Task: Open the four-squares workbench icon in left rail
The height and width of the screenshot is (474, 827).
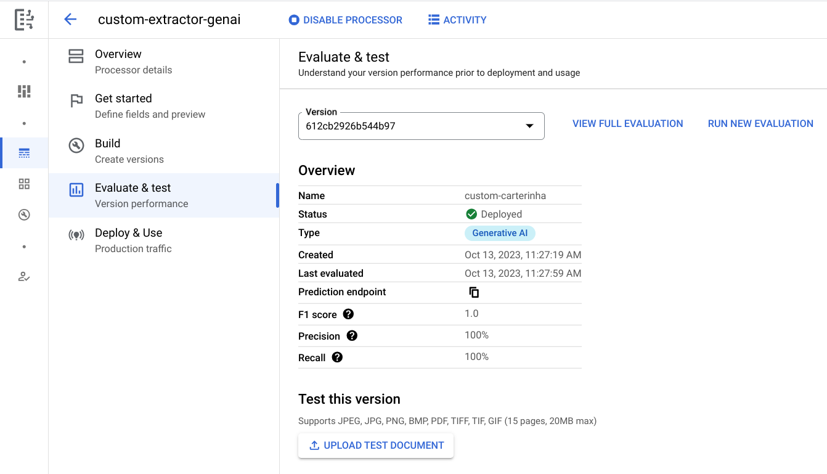Action: 24,184
